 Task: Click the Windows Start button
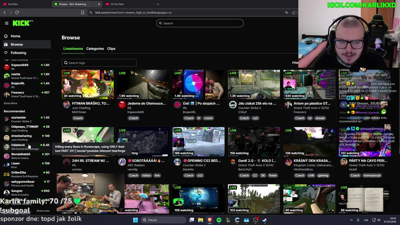pos(135,220)
